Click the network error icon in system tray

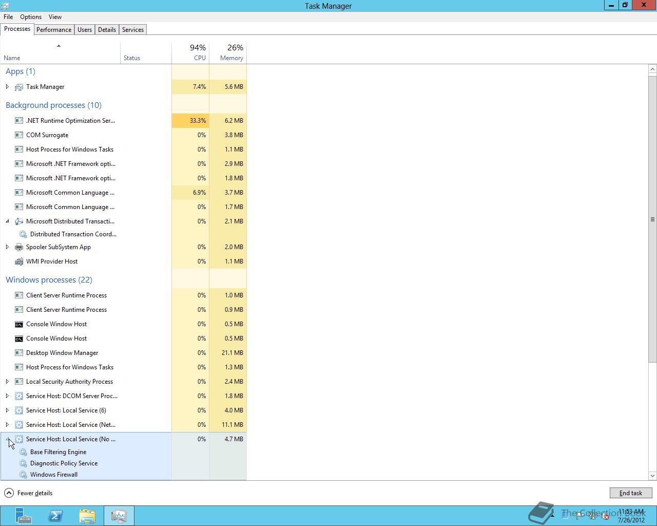[x=605, y=516]
